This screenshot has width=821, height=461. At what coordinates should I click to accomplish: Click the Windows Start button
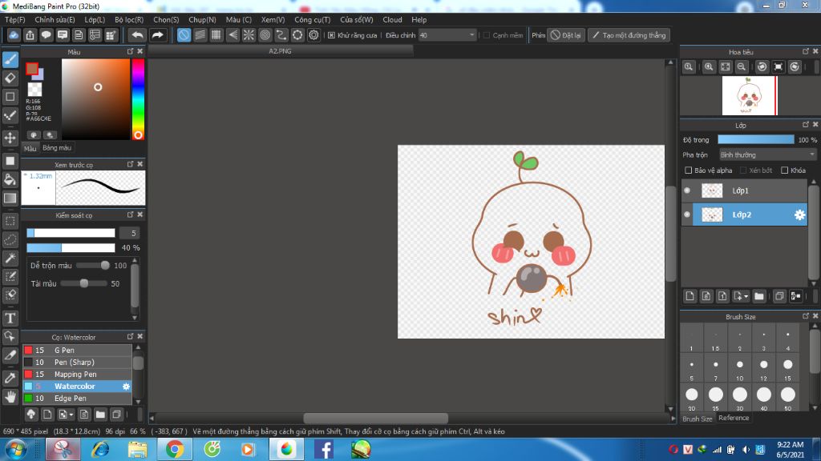[x=16, y=449]
